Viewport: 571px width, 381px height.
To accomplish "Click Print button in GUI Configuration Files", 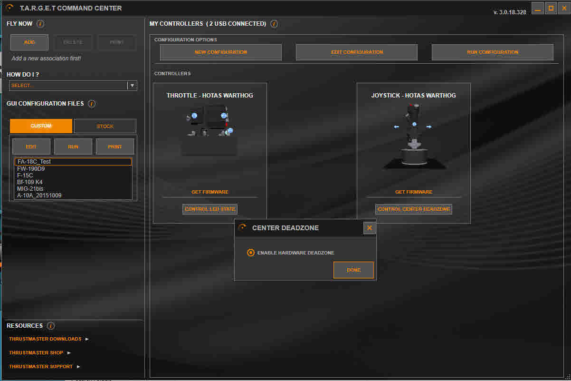I will (115, 147).
